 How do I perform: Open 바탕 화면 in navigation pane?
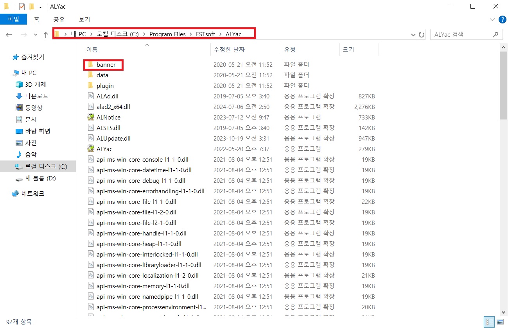33,131
